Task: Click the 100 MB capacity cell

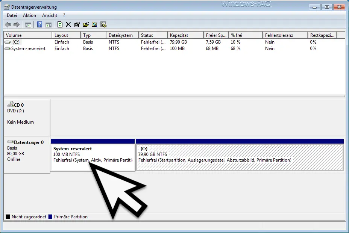Action: 177,48
